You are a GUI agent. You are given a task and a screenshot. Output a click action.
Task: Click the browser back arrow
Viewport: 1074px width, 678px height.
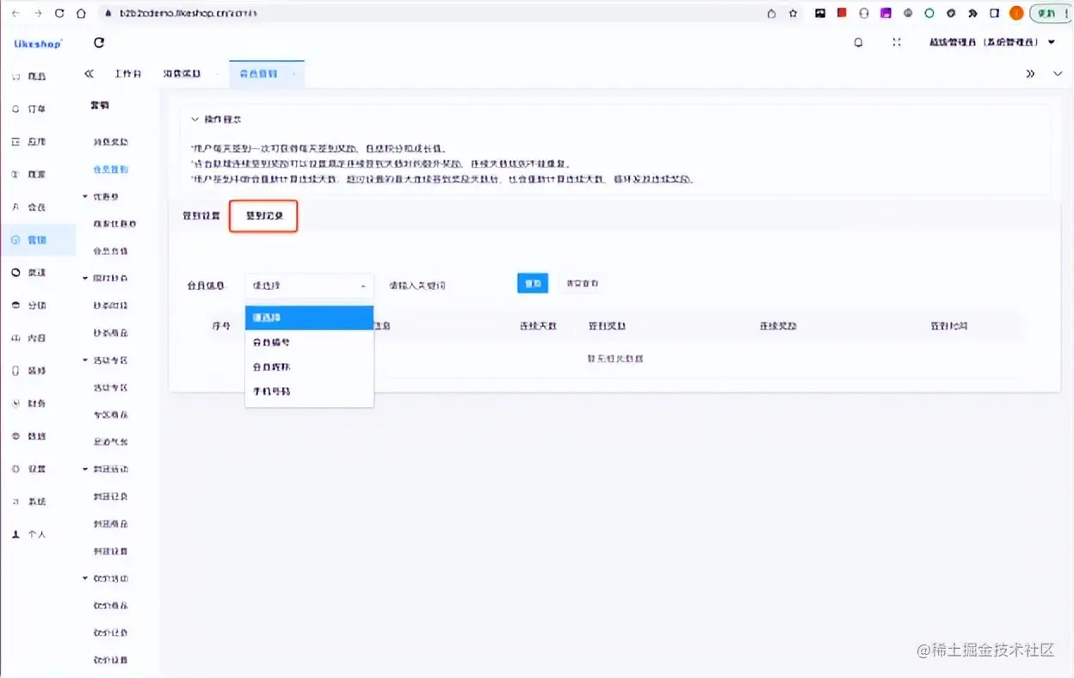(15, 13)
